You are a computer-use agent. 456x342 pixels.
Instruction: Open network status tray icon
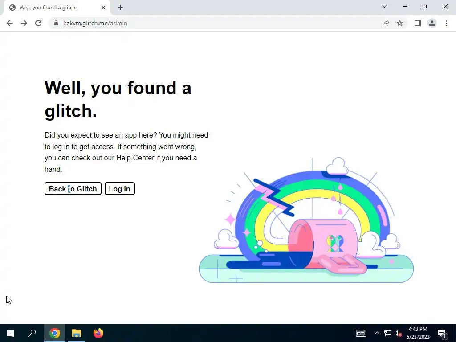[x=388, y=333]
